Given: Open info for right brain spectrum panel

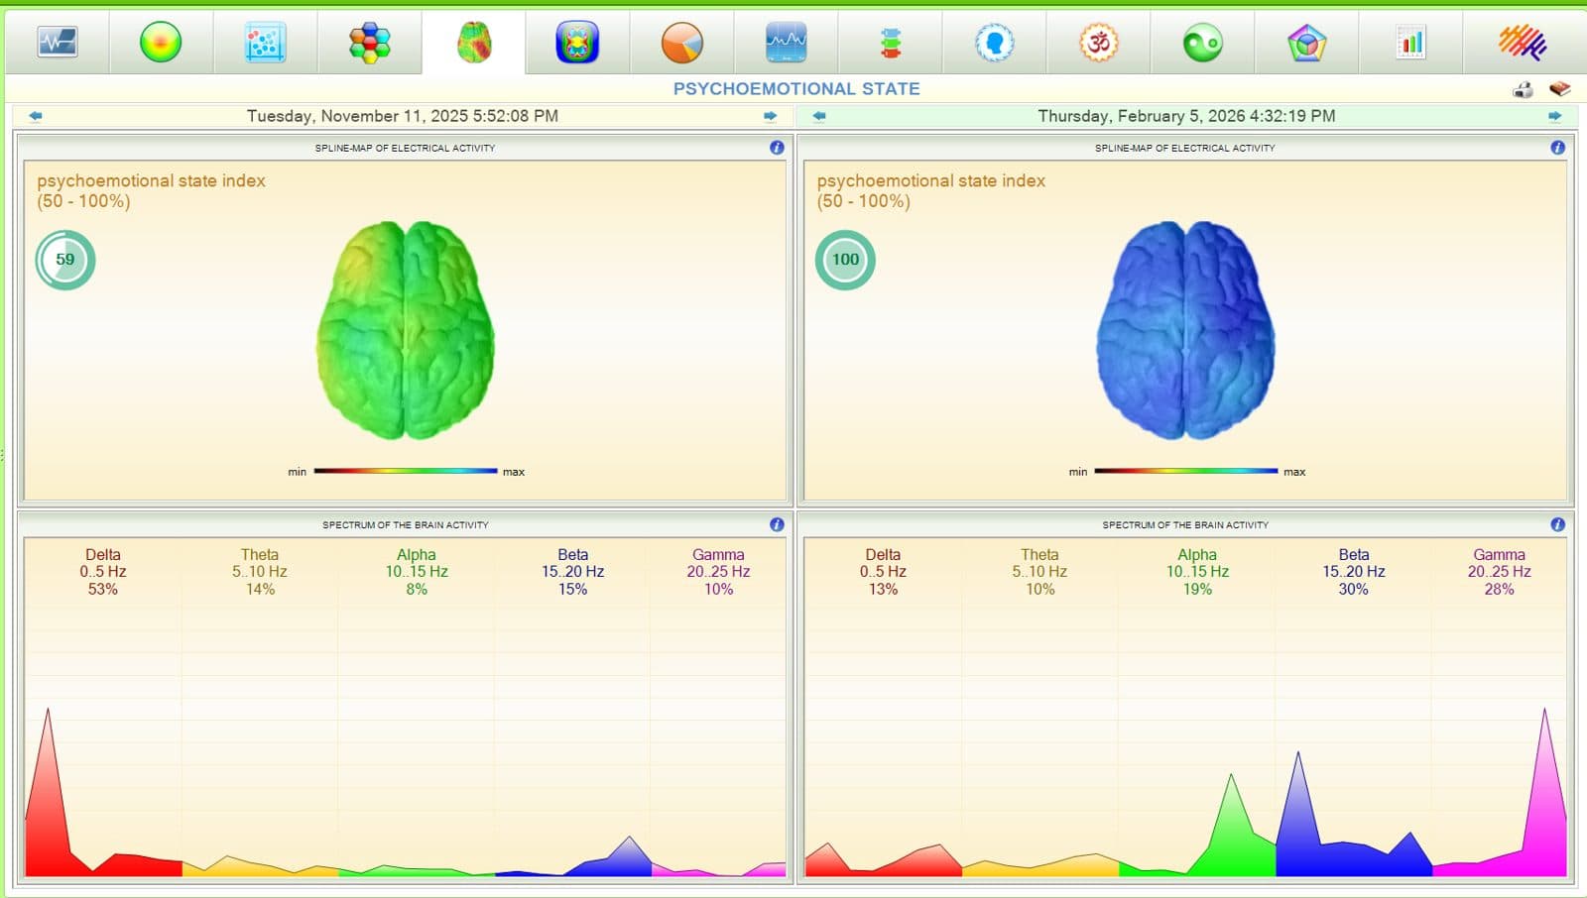Looking at the screenshot, I should pyautogui.click(x=1558, y=524).
